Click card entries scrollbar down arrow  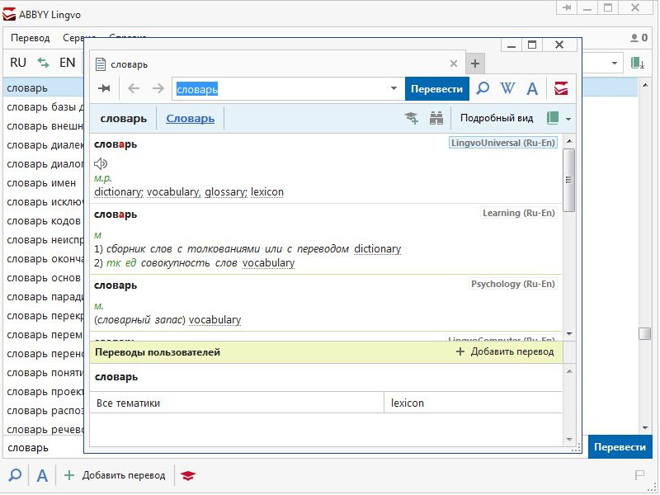[x=569, y=334]
